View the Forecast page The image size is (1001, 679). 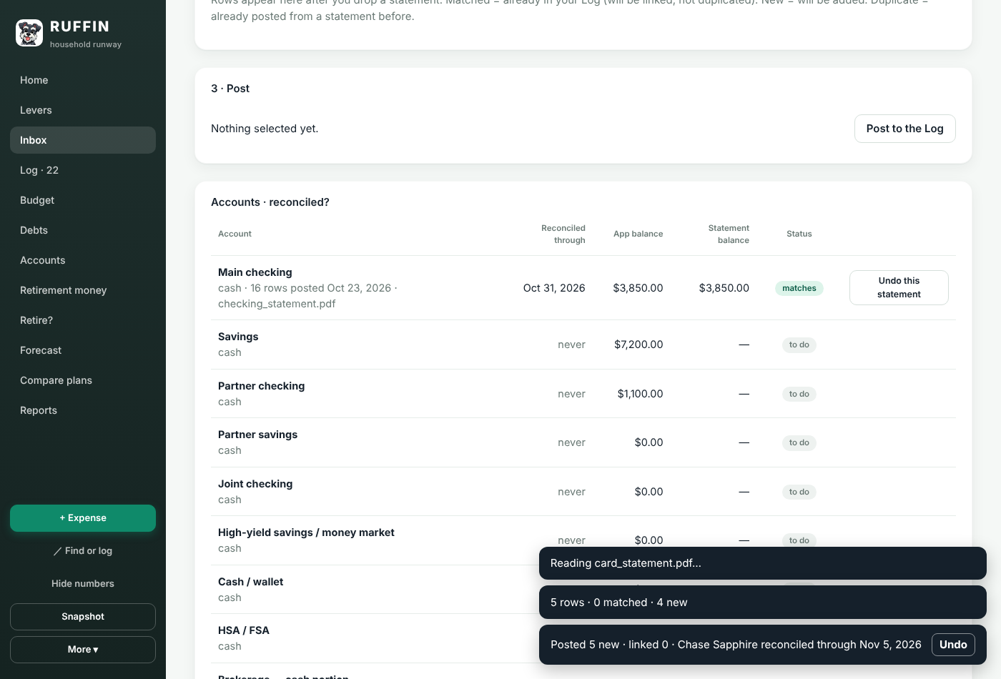coord(83,350)
